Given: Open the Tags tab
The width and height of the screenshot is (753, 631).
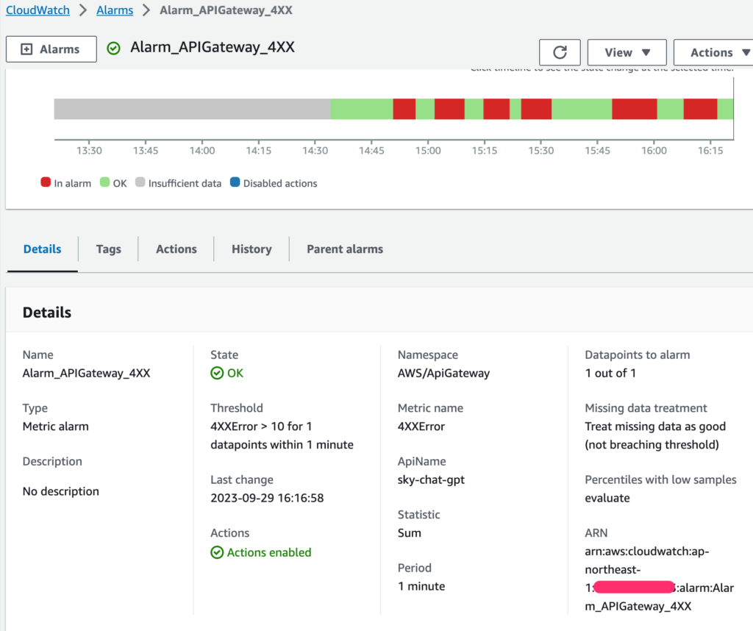Looking at the screenshot, I should [109, 249].
